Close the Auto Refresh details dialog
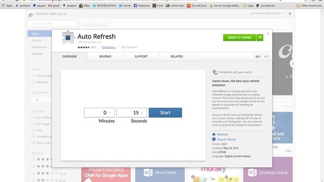The image size is (324, 182). pos(268,34)
